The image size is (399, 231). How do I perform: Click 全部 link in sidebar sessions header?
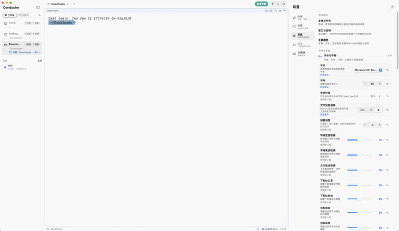(x=40, y=61)
